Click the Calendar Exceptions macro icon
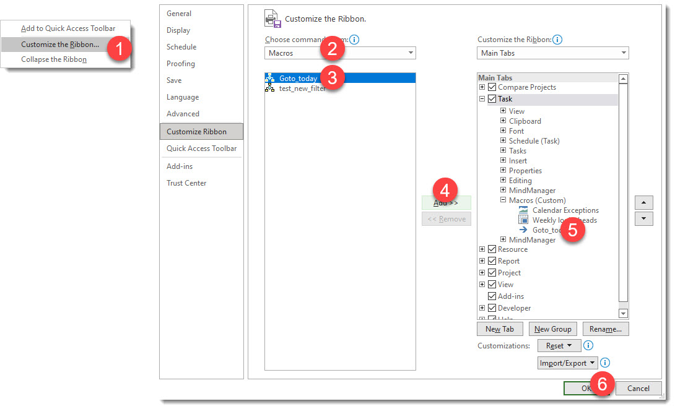The image size is (675, 409). pyautogui.click(x=524, y=210)
